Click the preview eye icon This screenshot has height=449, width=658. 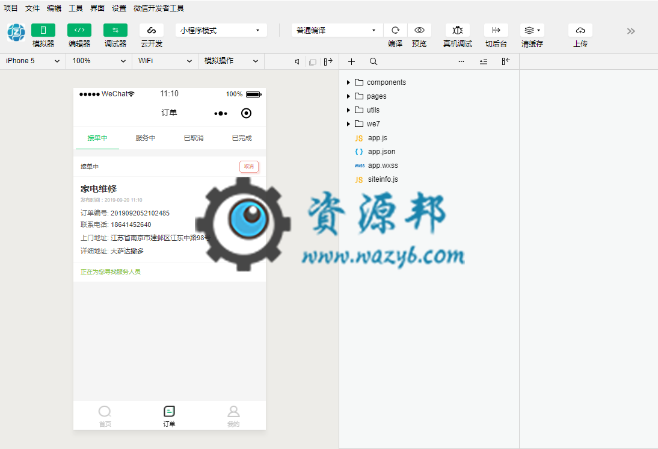click(x=419, y=30)
